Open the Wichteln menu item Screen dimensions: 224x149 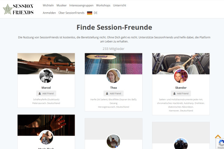coord(48,6)
